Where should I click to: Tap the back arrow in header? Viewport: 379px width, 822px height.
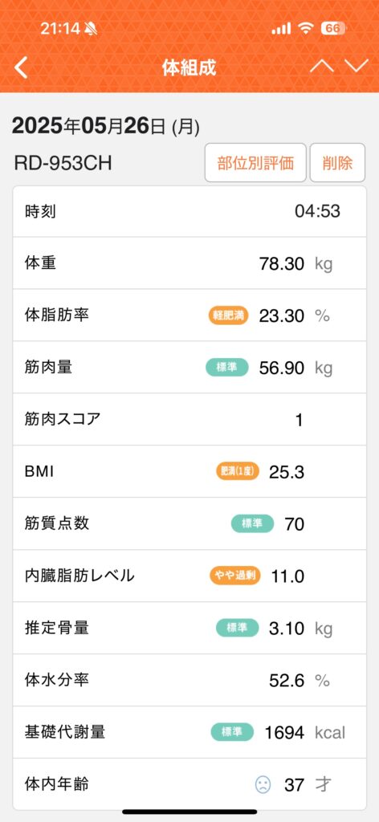click(20, 67)
